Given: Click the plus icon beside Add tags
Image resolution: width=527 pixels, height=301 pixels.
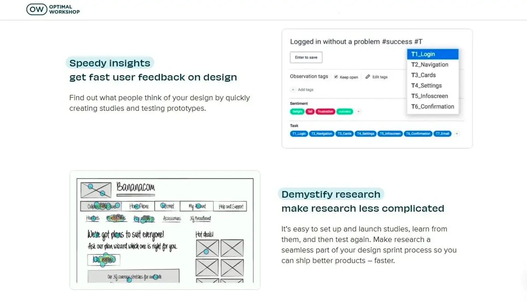Looking at the screenshot, I should pos(293,90).
